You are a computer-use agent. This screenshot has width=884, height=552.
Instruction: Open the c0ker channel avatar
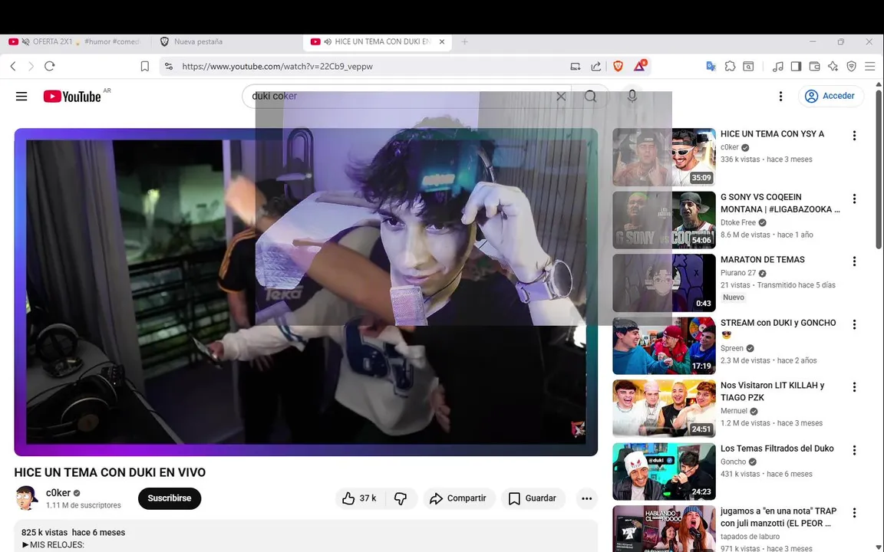[x=26, y=498]
